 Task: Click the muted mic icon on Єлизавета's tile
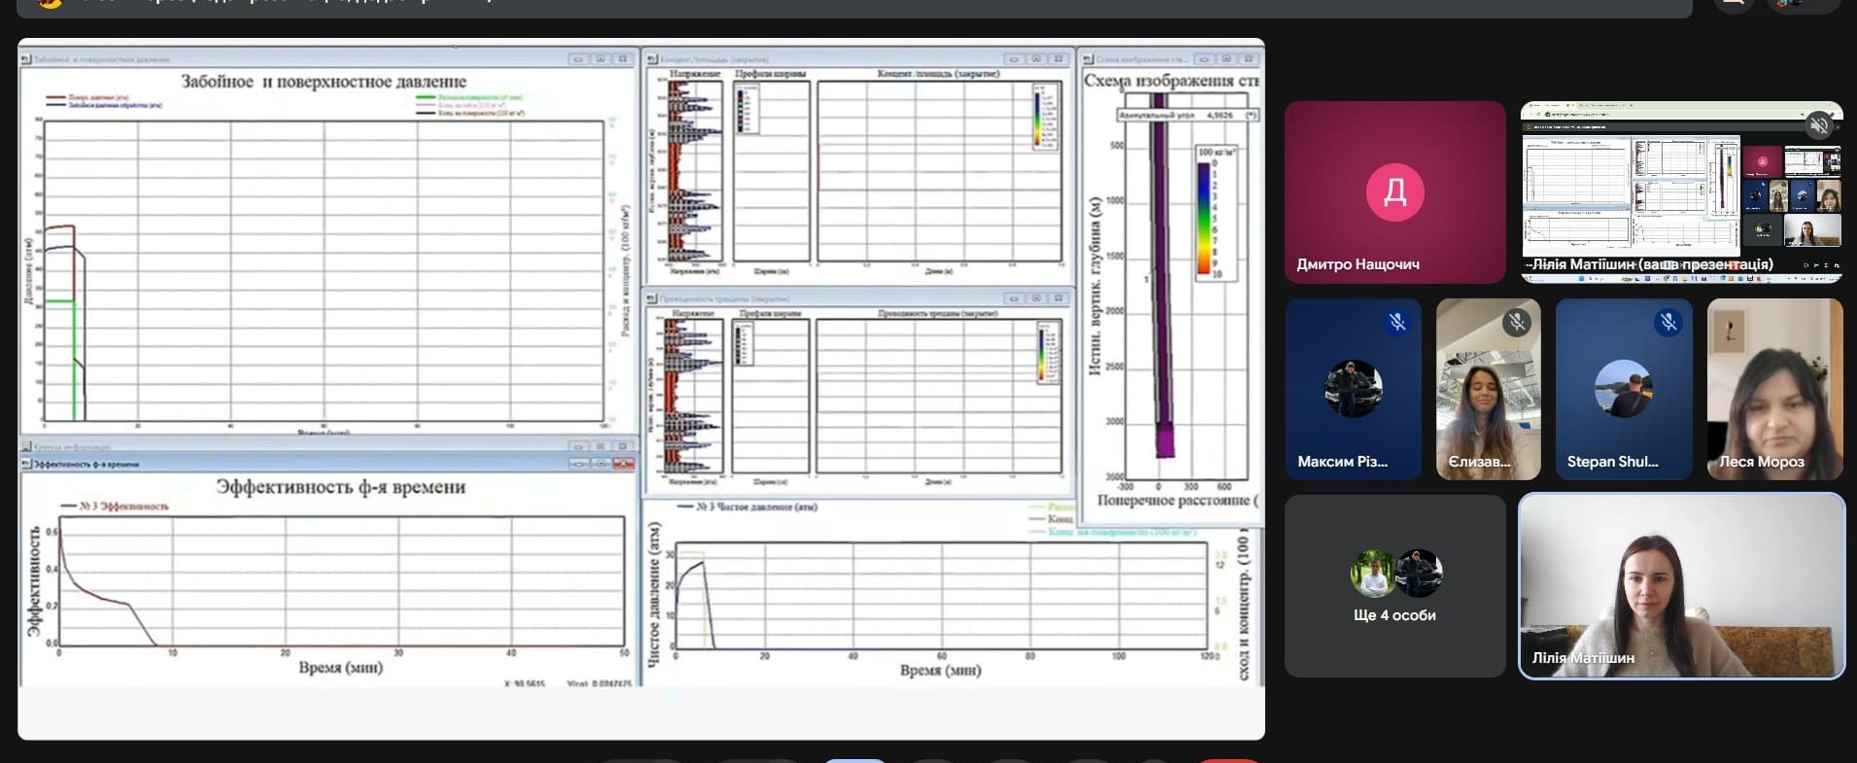pyautogui.click(x=1516, y=323)
